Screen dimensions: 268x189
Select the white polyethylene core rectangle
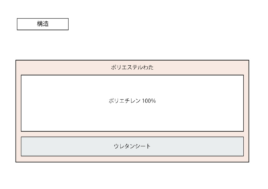[x=132, y=103]
